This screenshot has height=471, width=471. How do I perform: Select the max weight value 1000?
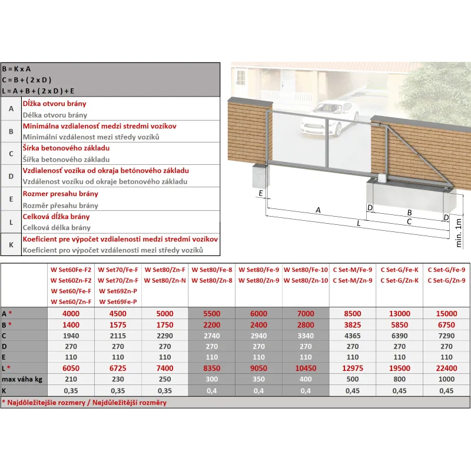tap(447, 378)
